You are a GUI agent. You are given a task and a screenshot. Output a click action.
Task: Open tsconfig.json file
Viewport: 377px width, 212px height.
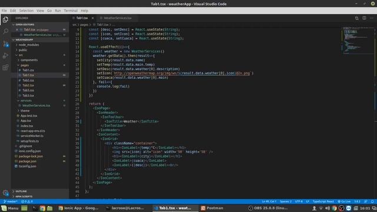27,166
